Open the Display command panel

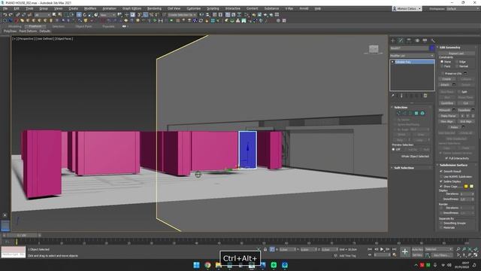425,40
